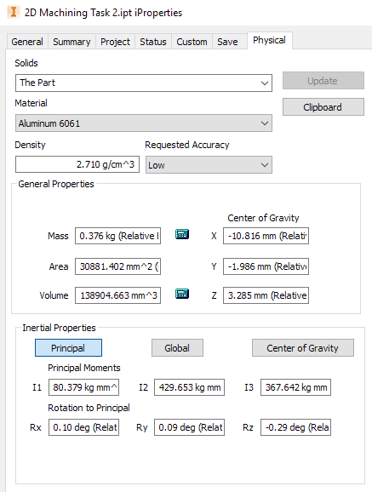Go to the Project tab
This screenshot has width=372, height=492.
coord(115,42)
